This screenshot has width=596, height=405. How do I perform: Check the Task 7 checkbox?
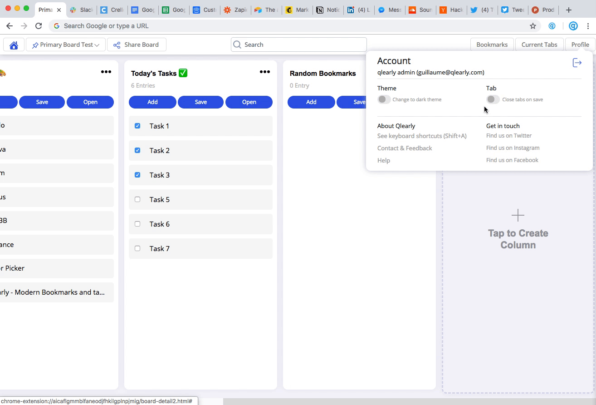(137, 248)
